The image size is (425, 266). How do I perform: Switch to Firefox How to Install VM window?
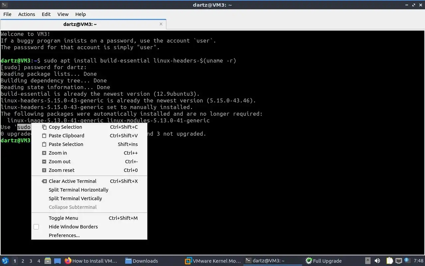(92, 261)
